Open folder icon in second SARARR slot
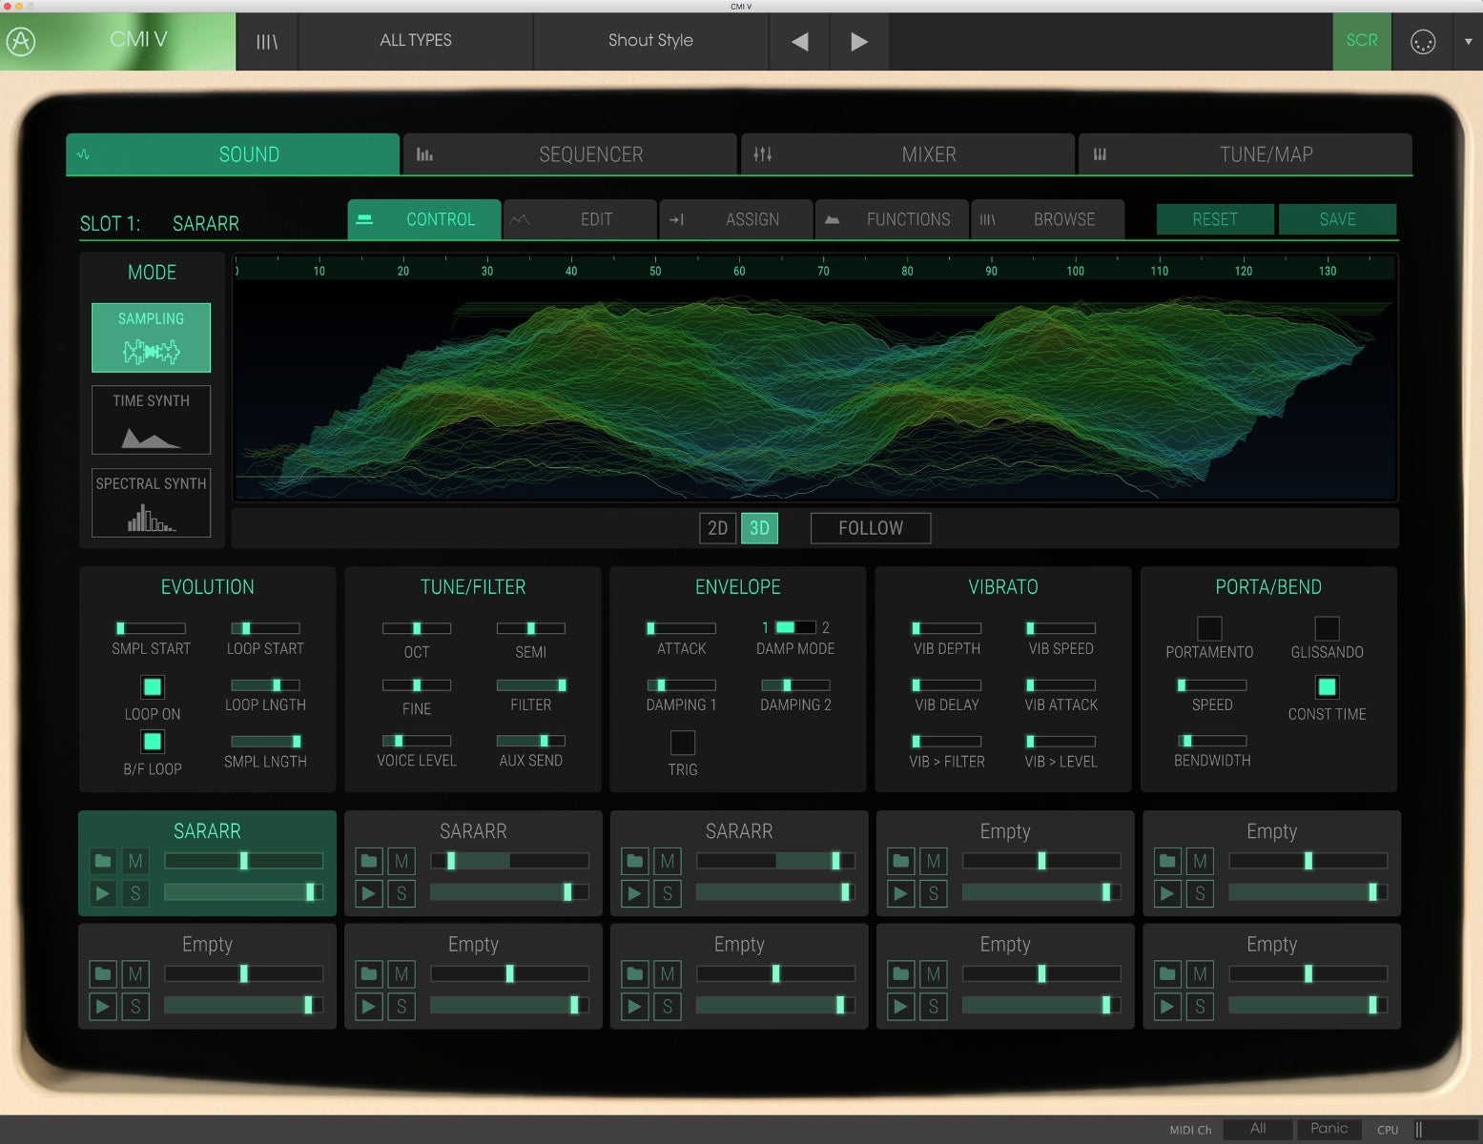The width and height of the screenshot is (1483, 1144). coord(369,862)
